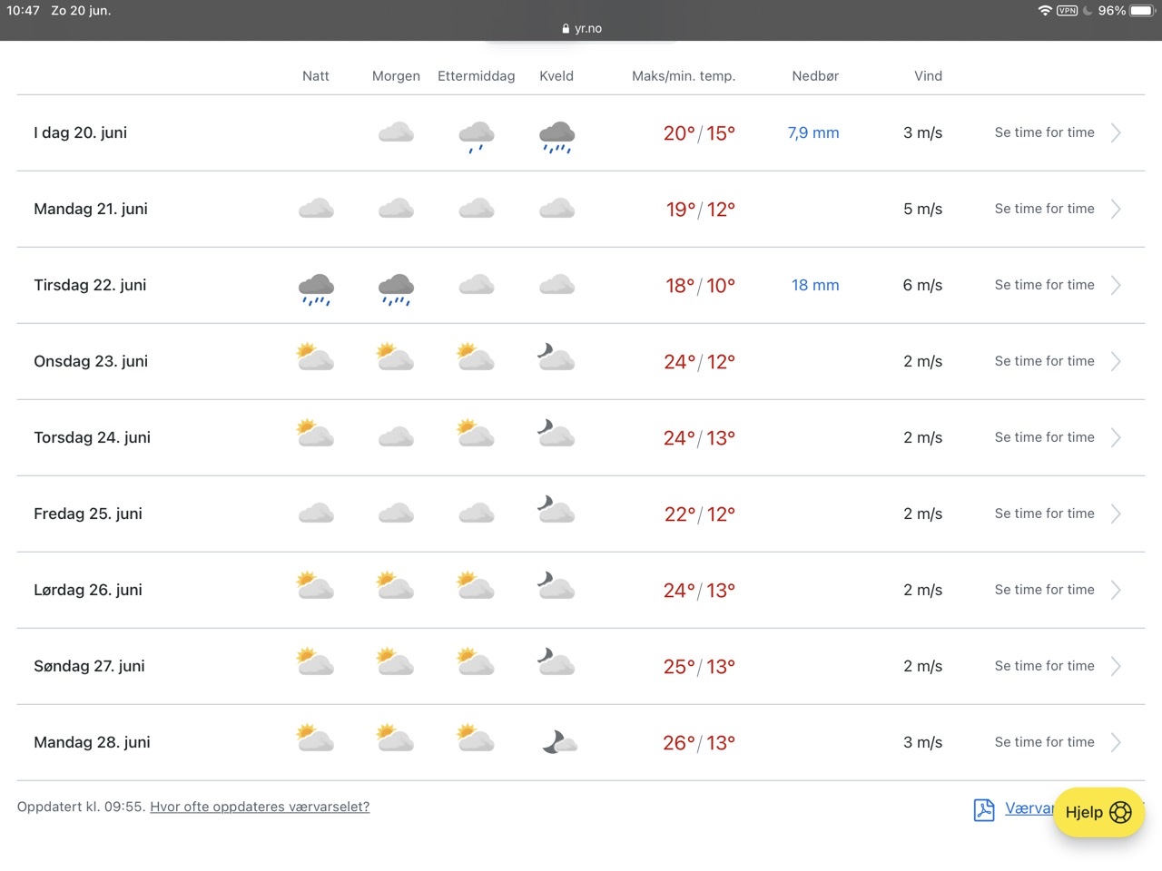Click the heavy rain icon for tonight's Kveld
Image resolution: width=1162 pixels, height=871 pixels.
click(556, 136)
